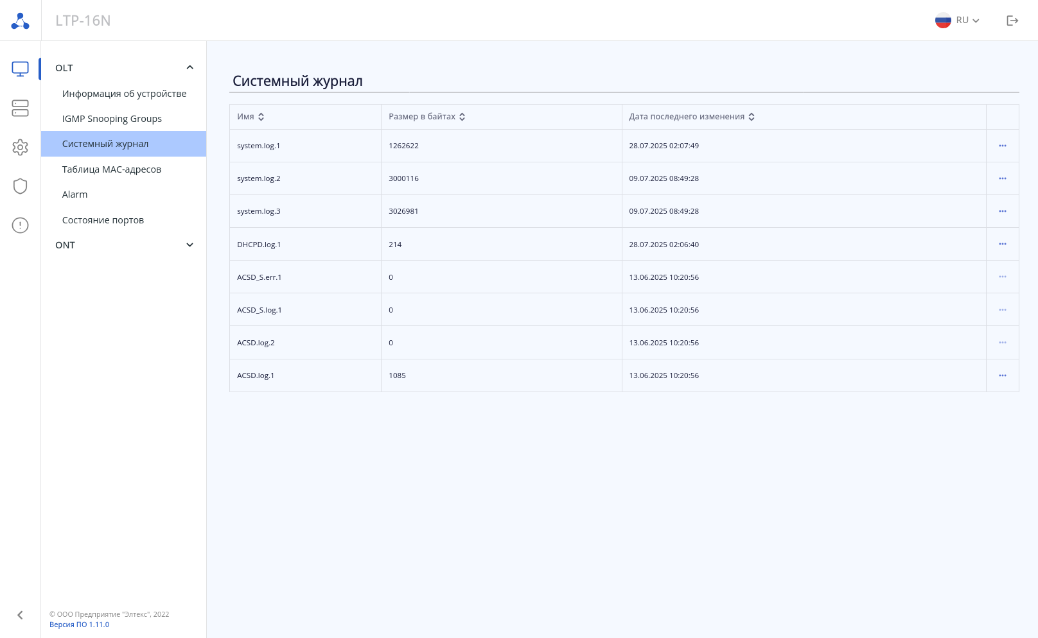
Task: Collapse the OLT menu group
Action: 189,67
